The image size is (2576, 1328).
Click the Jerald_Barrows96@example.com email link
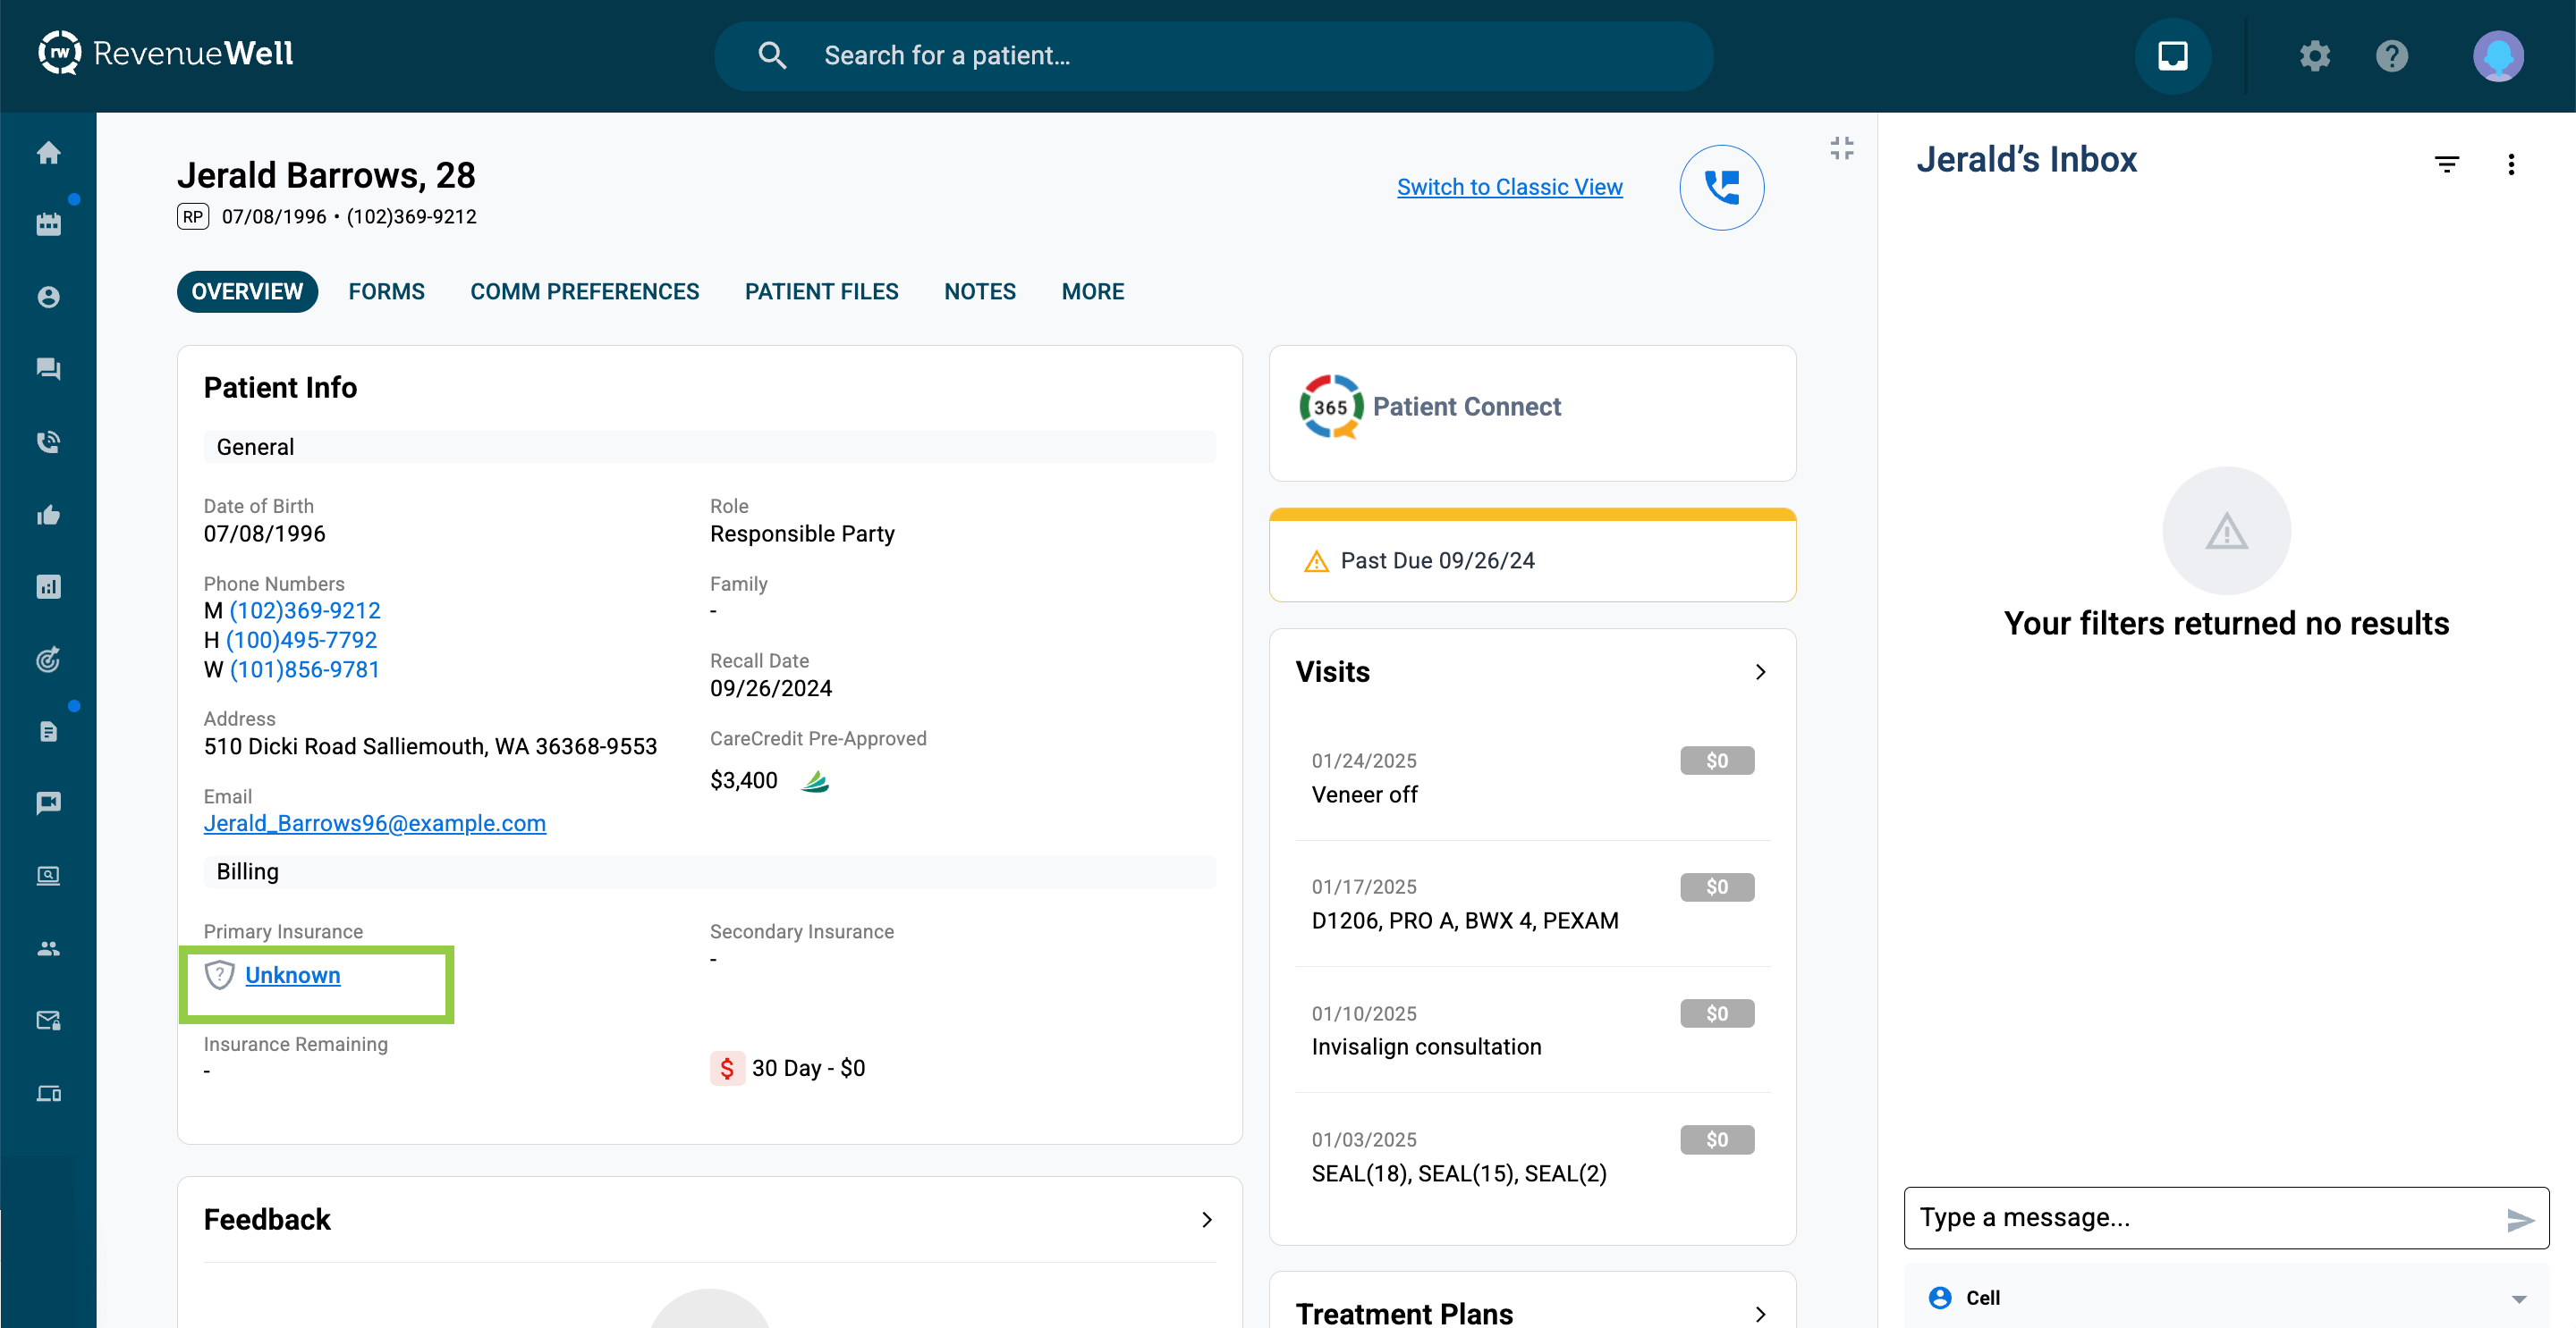(x=375, y=823)
